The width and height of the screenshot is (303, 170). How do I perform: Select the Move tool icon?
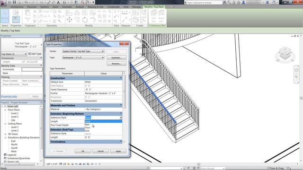pos(69,19)
